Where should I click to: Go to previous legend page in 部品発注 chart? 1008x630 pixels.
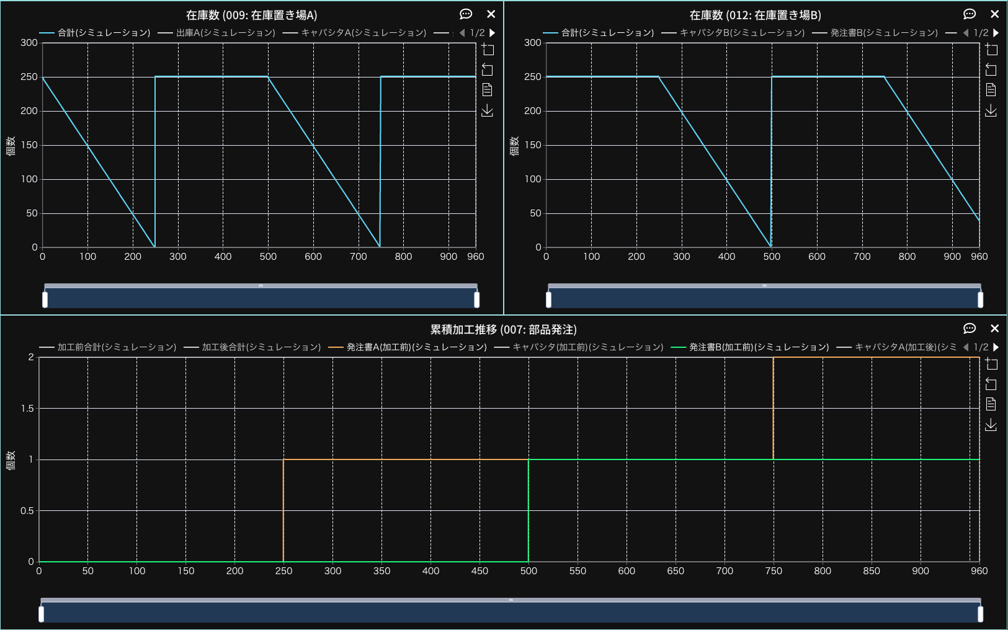pos(965,347)
